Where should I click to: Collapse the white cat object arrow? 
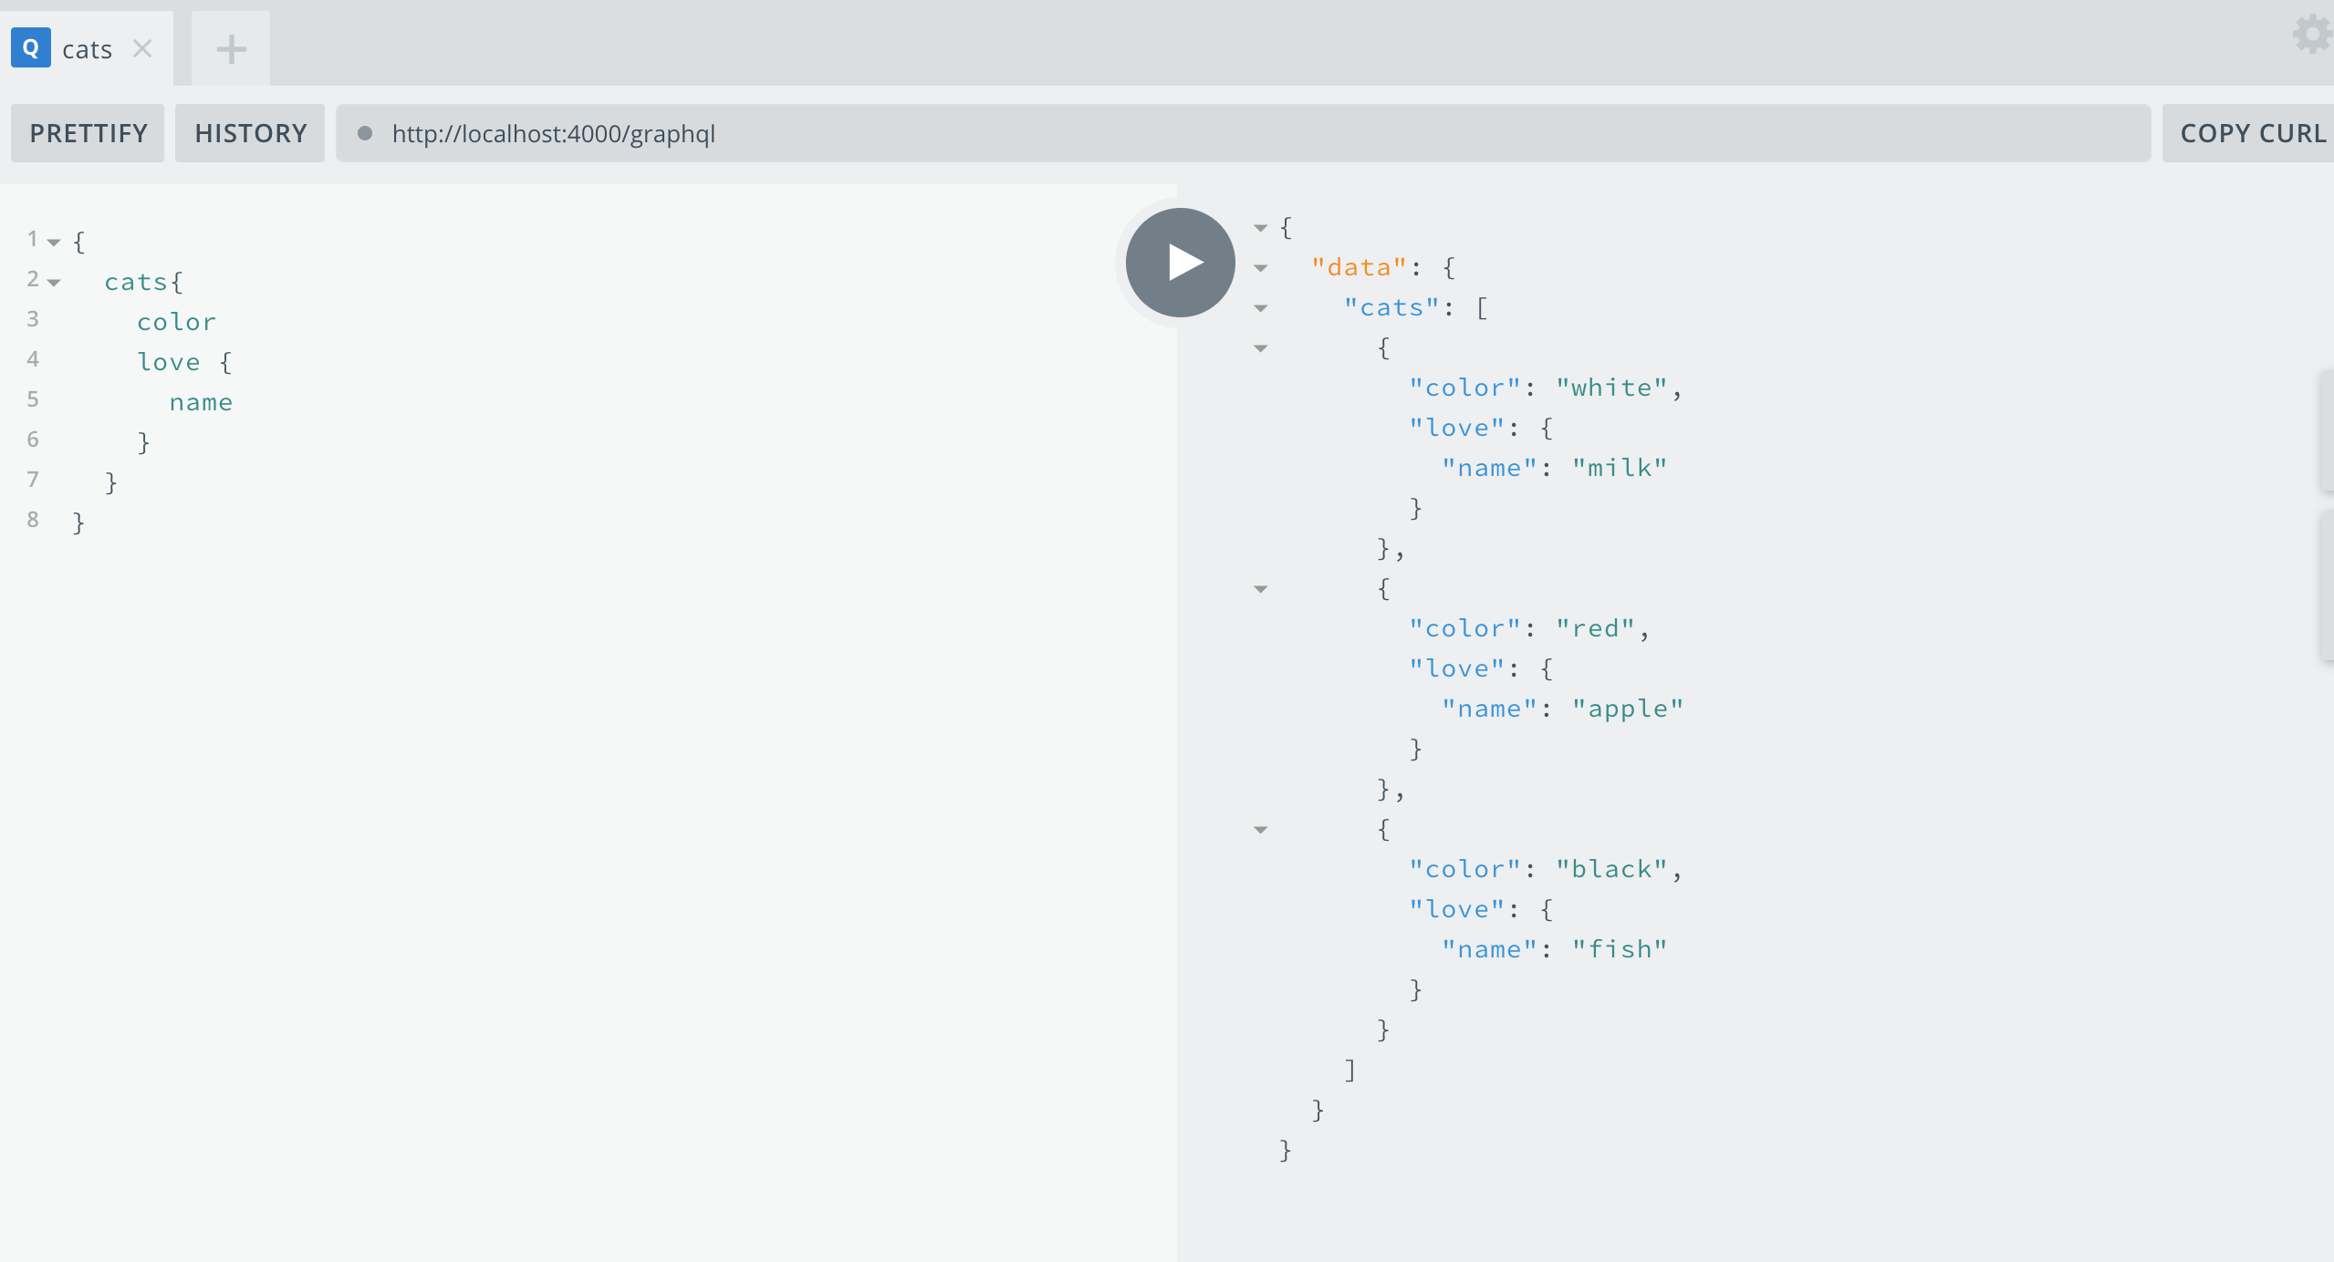1261,348
